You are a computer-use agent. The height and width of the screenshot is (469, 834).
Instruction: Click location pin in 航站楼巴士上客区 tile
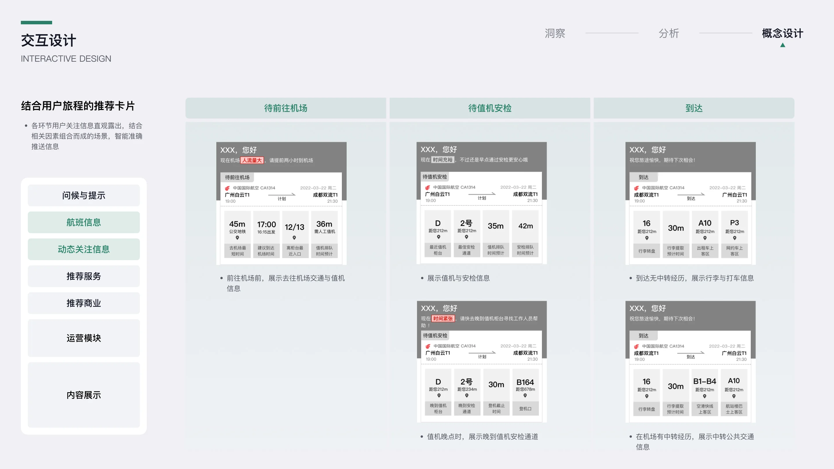pyautogui.click(x=734, y=397)
